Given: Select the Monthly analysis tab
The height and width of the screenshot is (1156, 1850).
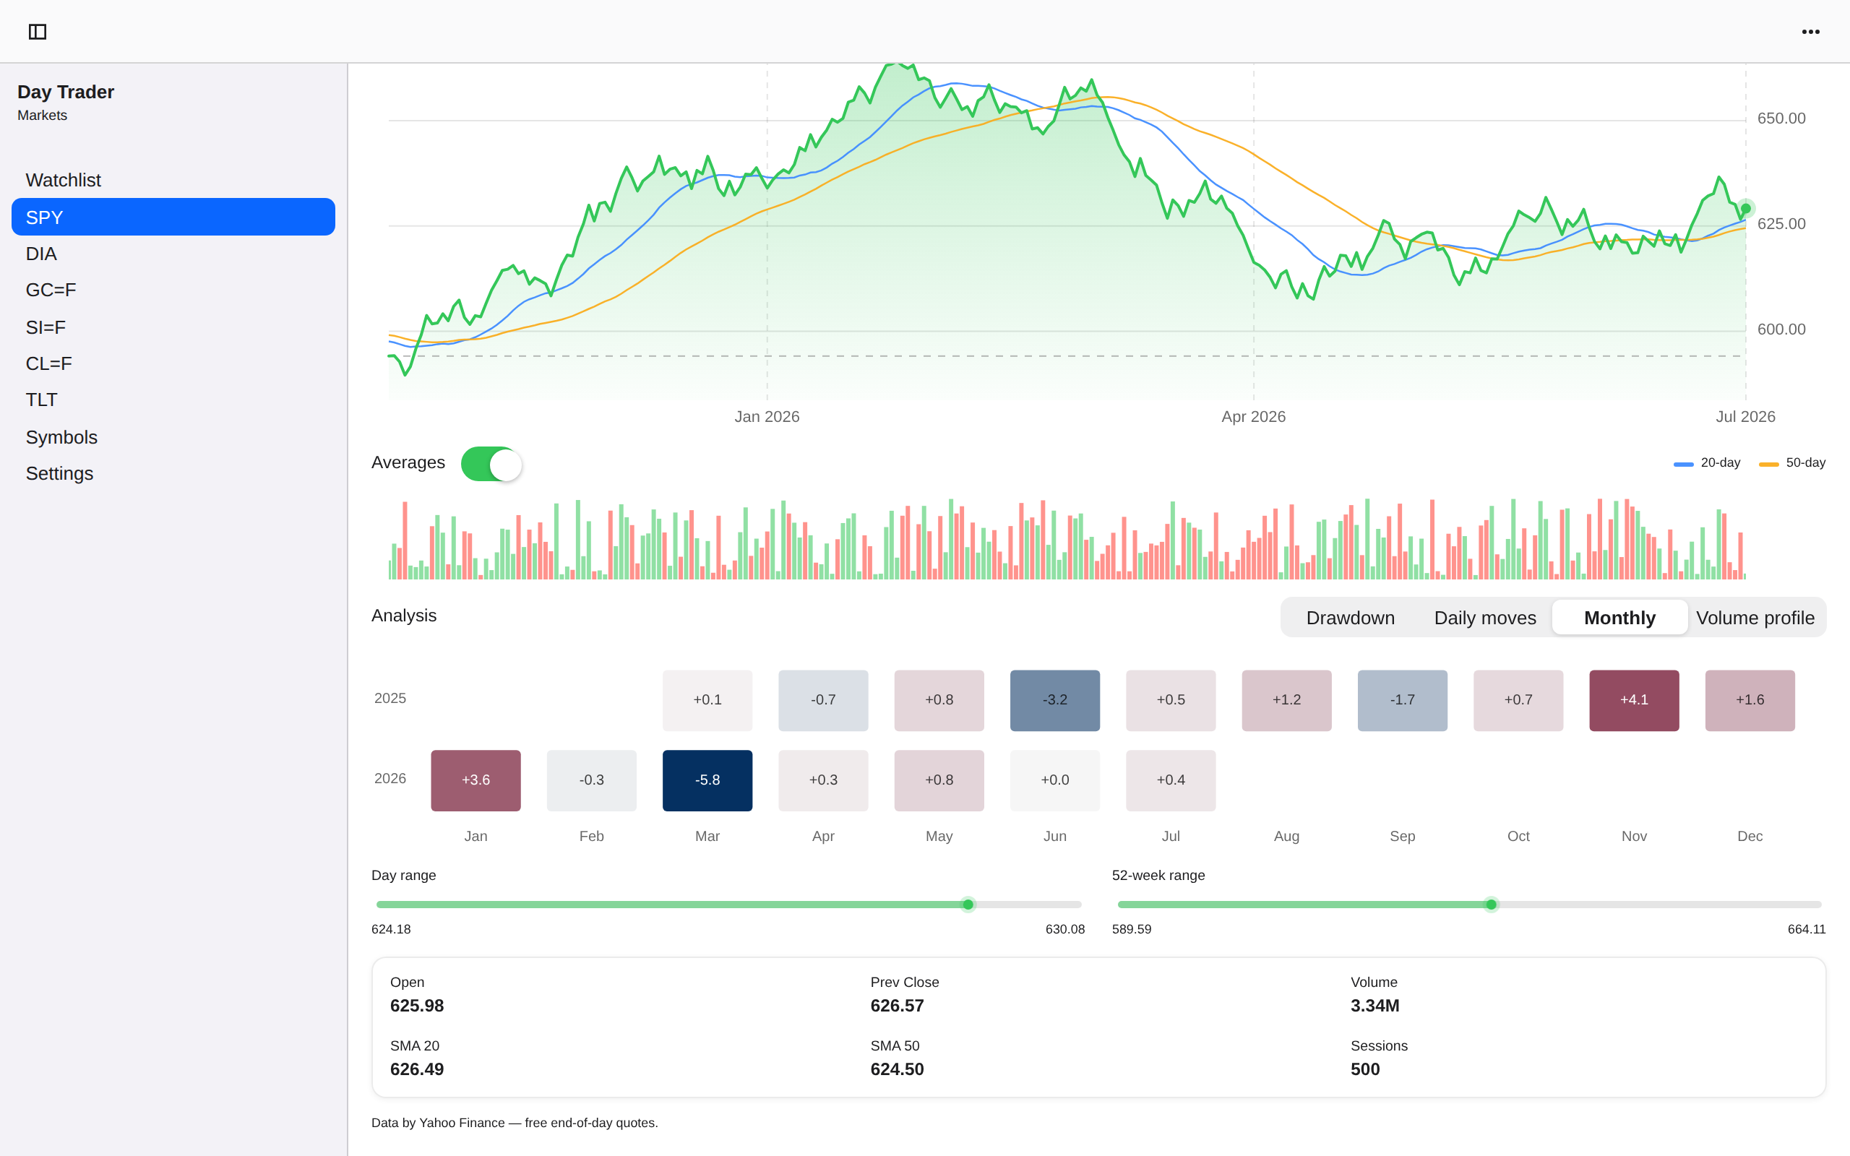Looking at the screenshot, I should point(1619,618).
